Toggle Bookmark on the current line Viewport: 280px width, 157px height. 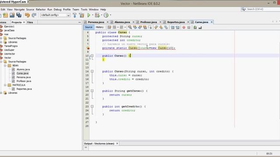[x=166, y=27]
